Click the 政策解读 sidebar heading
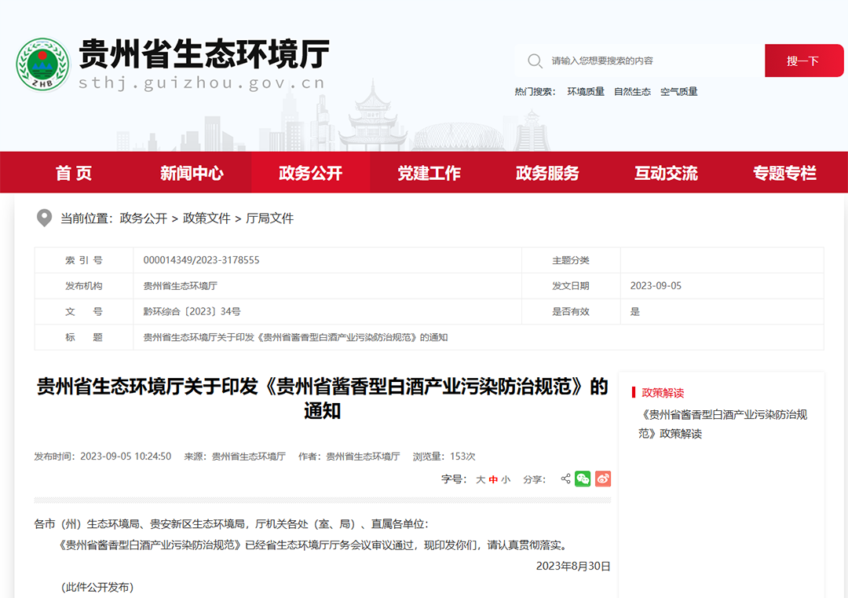 tap(663, 393)
